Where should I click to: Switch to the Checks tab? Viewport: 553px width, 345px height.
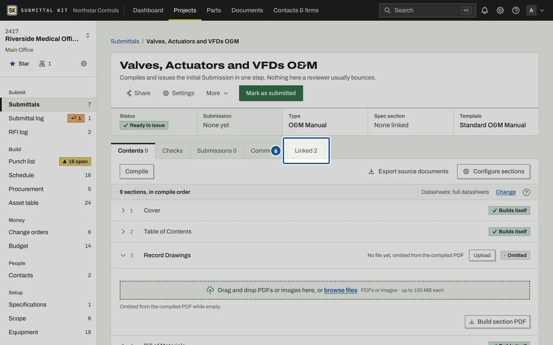172,151
